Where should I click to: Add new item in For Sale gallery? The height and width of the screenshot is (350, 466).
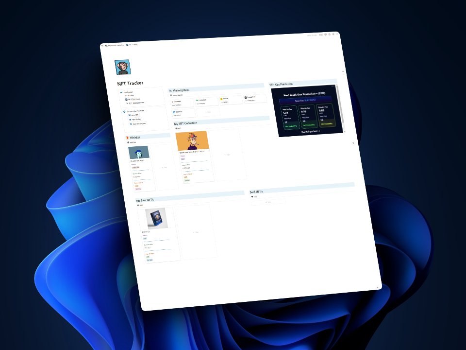point(196,232)
